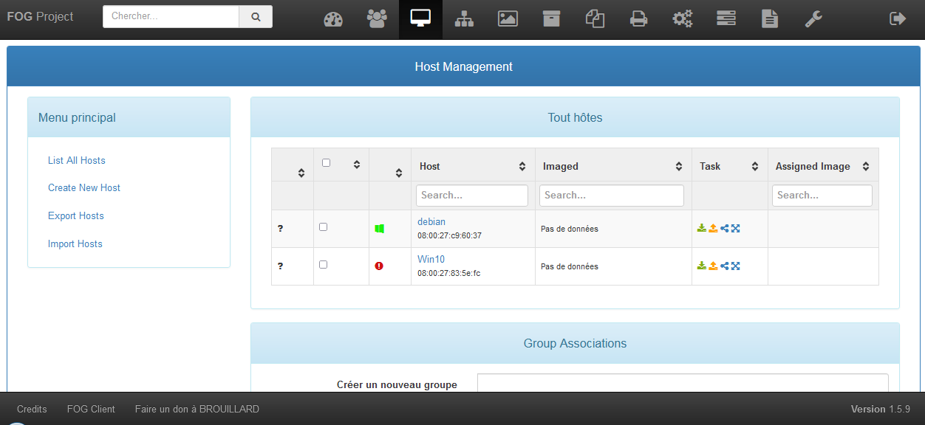Open the Credits footer link
This screenshot has width=925, height=425.
pos(32,409)
